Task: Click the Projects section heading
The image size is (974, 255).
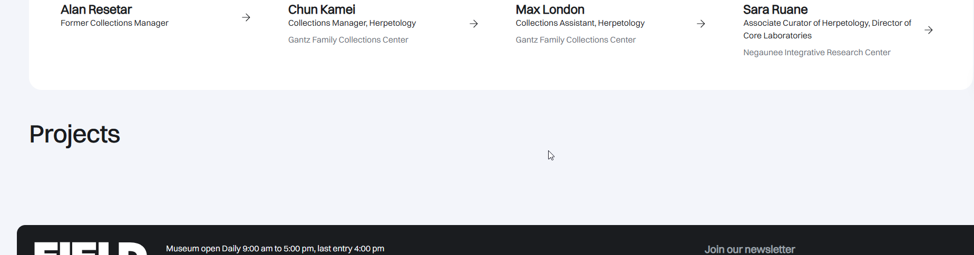Action: (75, 134)
